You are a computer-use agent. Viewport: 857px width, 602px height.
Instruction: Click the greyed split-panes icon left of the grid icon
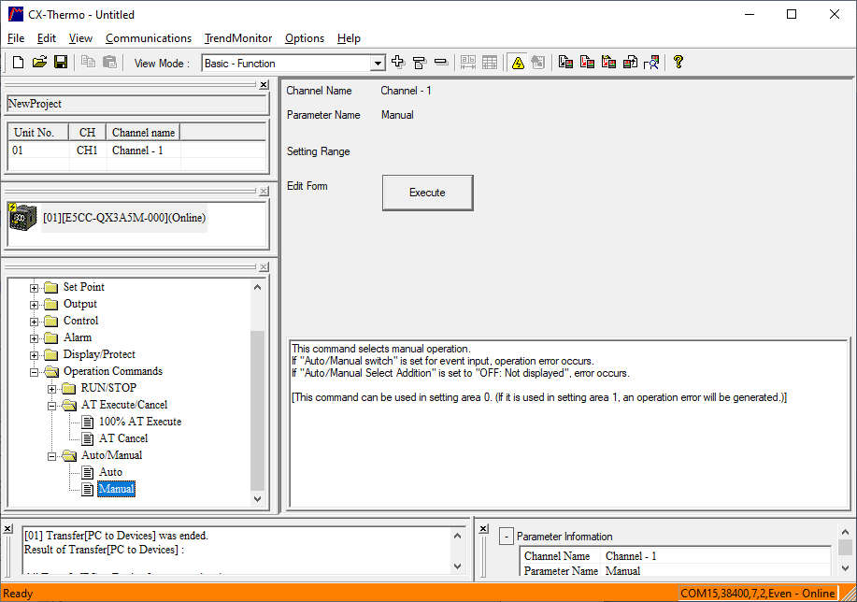pyautogui.click(x=468, y=63)
